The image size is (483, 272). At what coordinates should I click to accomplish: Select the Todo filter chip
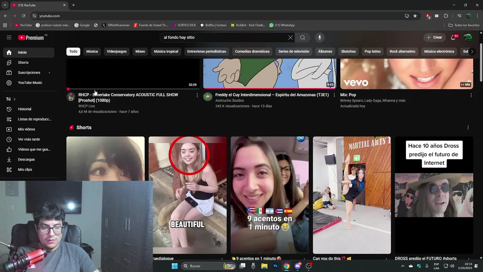[73, 51]
